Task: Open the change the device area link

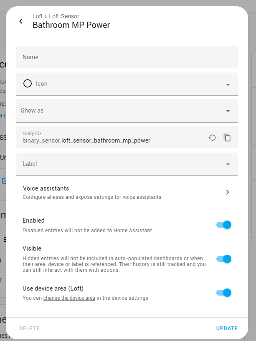Action: coord(68,298)
